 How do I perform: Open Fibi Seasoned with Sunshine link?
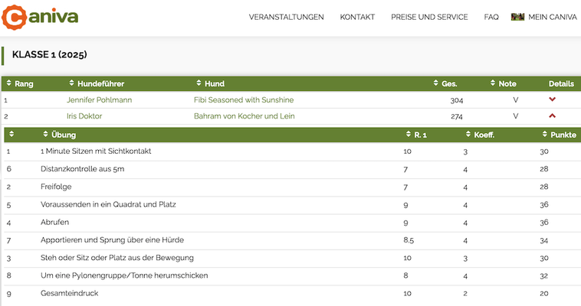coord(243,100)
